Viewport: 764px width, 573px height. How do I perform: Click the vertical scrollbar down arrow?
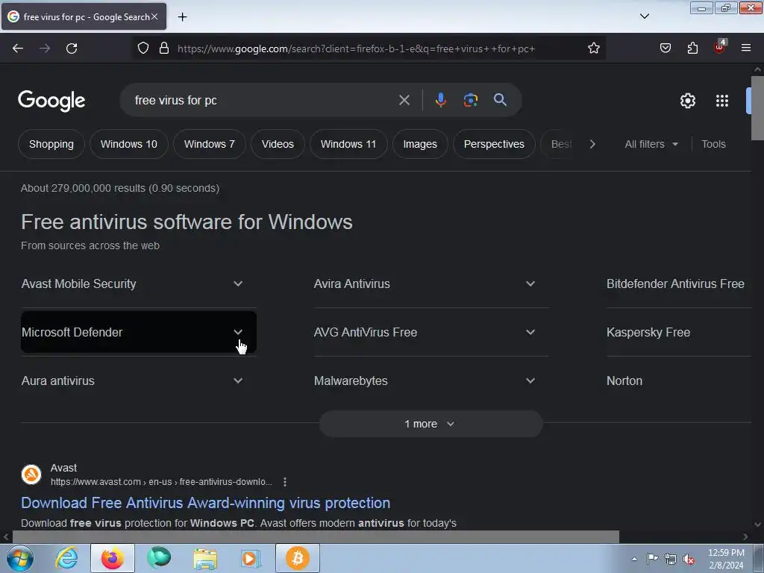click(x=757, y=525)
